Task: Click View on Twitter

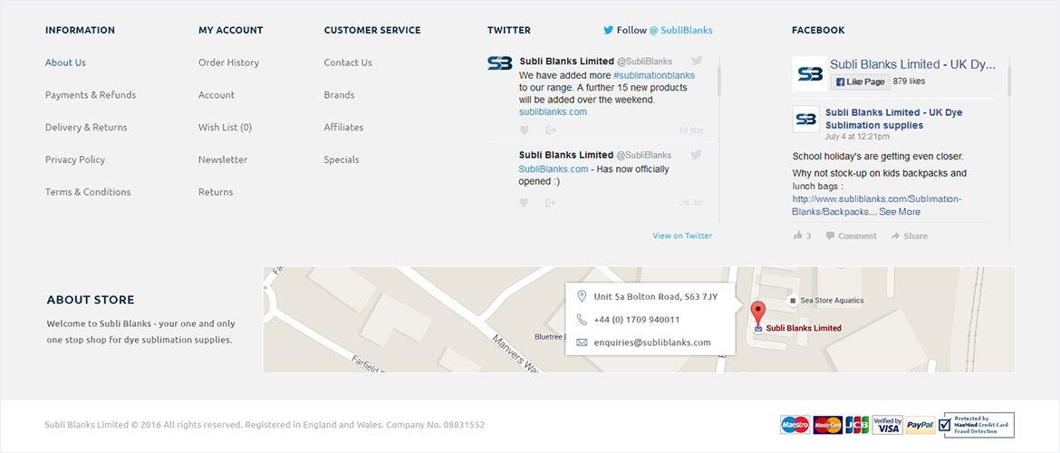Action: point(682,236)
